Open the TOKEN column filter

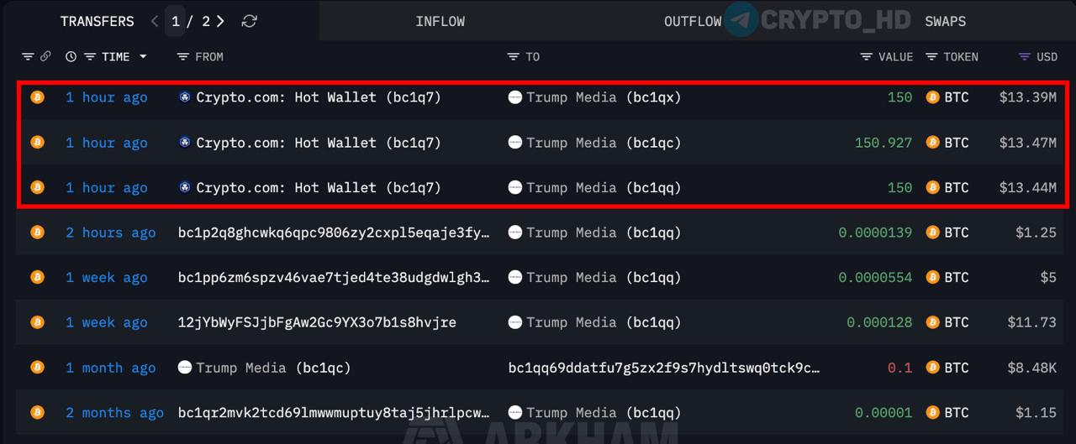tap(931, 56)
